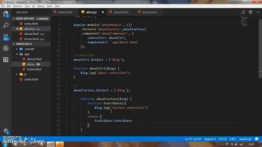Click JavaScript language mode in status bar
Image resolution: width=262 pixels, height=147 pixels.
pos(245,139)
